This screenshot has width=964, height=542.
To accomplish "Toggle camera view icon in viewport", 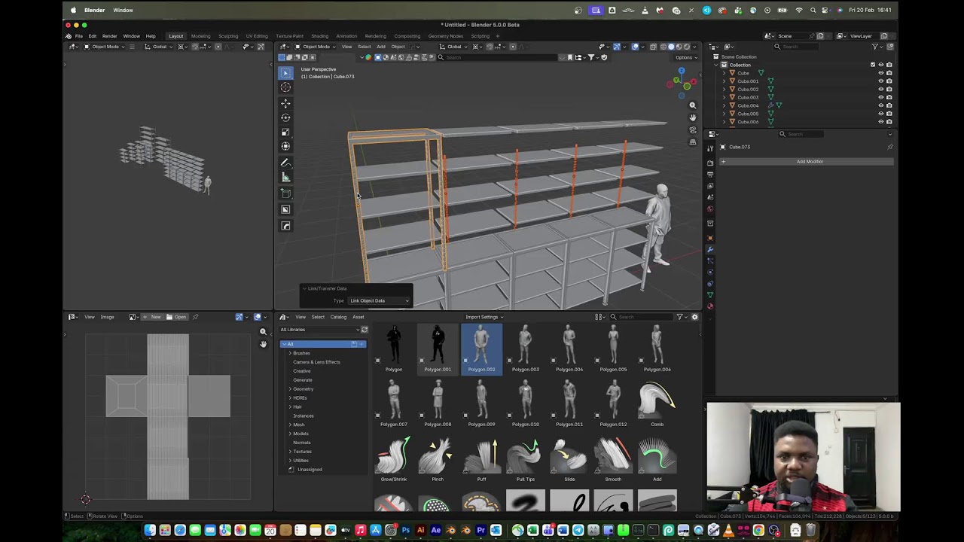I will pyautogui.click(x=693, y=129).
